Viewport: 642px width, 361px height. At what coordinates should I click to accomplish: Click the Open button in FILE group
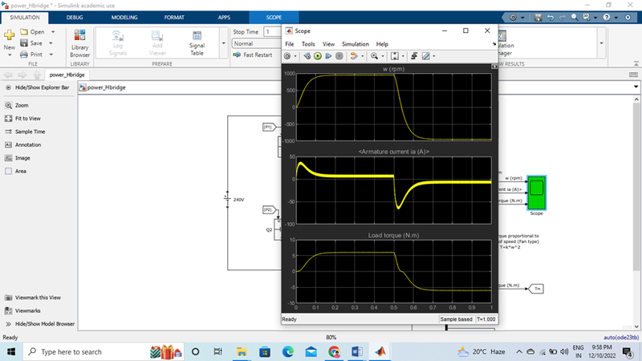coord(32,32)
